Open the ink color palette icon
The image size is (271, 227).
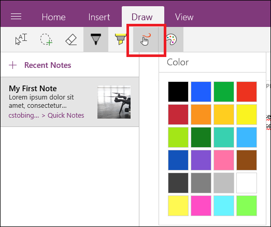[171, 39]
